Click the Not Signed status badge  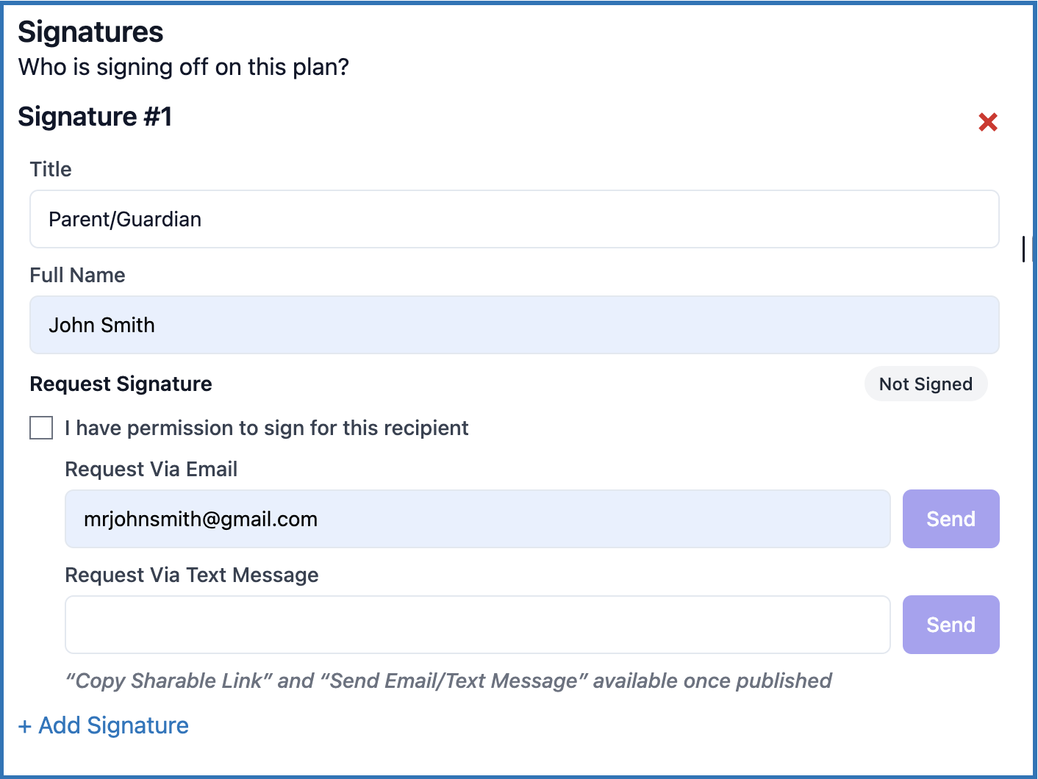pyautogui.click(x=926, y=384)
